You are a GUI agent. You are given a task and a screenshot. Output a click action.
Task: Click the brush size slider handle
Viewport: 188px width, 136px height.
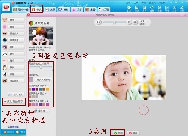coord(41,67)
